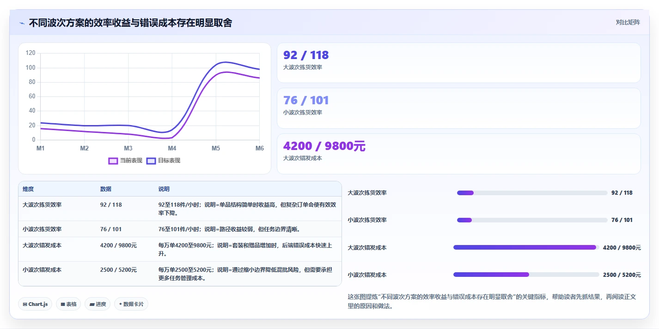Select the 92 / 118 card value
Viewport: 659px width, 329px height.
click(x=305, y=55)
